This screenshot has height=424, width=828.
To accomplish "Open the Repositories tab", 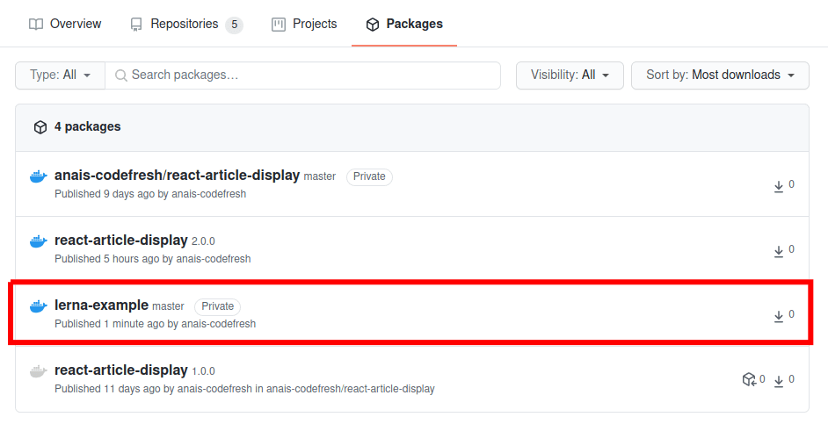I will pyautogui.click(x=185, y=24).
